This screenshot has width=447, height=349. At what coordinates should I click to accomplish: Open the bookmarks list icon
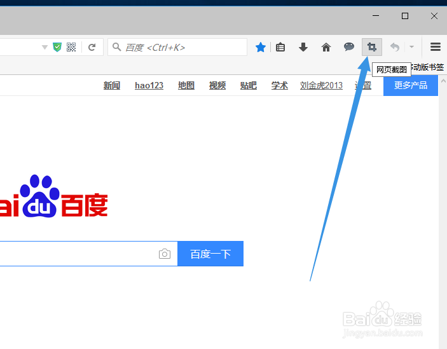point(280,47)
